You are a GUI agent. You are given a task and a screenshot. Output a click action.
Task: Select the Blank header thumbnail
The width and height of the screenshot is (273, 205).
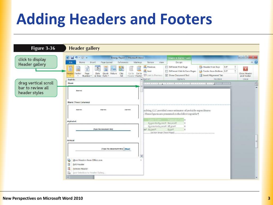coord(103,92)
